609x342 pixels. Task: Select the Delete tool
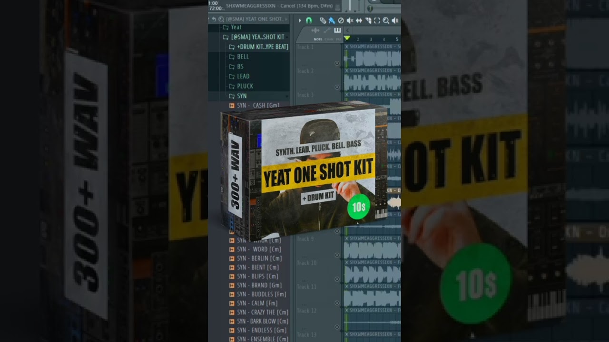(341, 20)
